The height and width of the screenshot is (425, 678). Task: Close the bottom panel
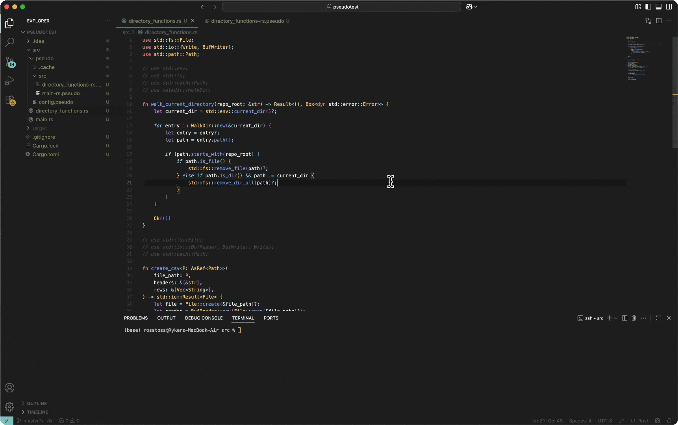[x=669, y=318]
